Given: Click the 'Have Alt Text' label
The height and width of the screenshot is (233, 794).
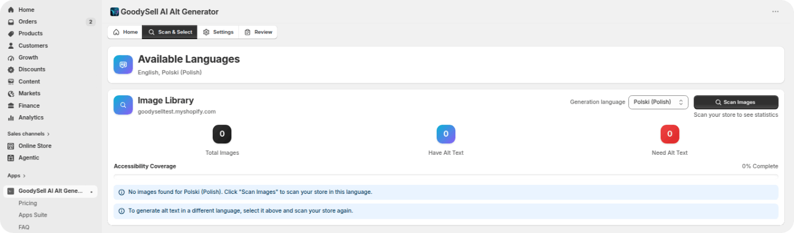Looking at the screenshot, I should click(446, 153).
